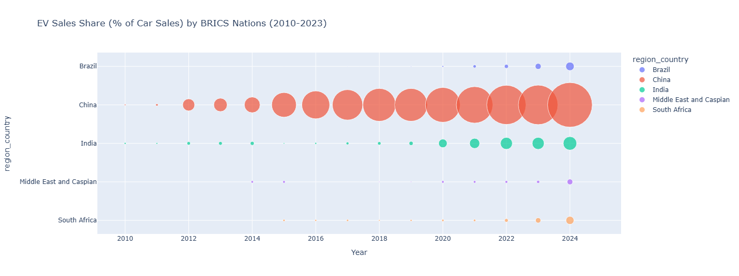Screen dimensions: 739x276
Task: Click the 'Year' x-axis title
Action: (359, 253)
